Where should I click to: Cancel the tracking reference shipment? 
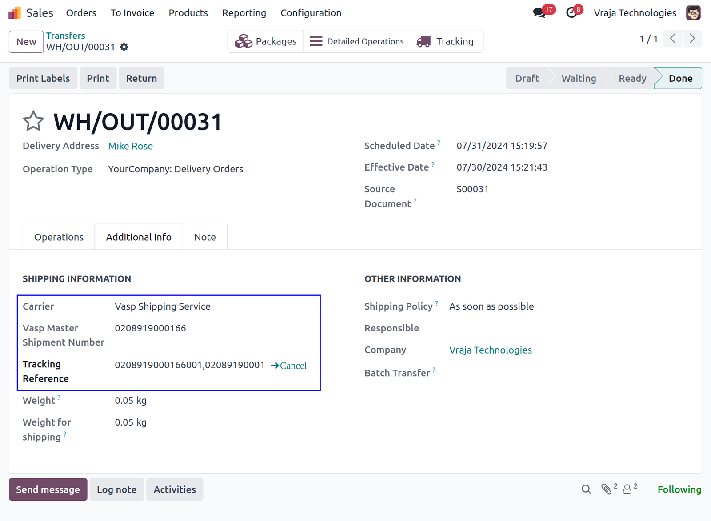pyautogui.click(x=289, y=366)
